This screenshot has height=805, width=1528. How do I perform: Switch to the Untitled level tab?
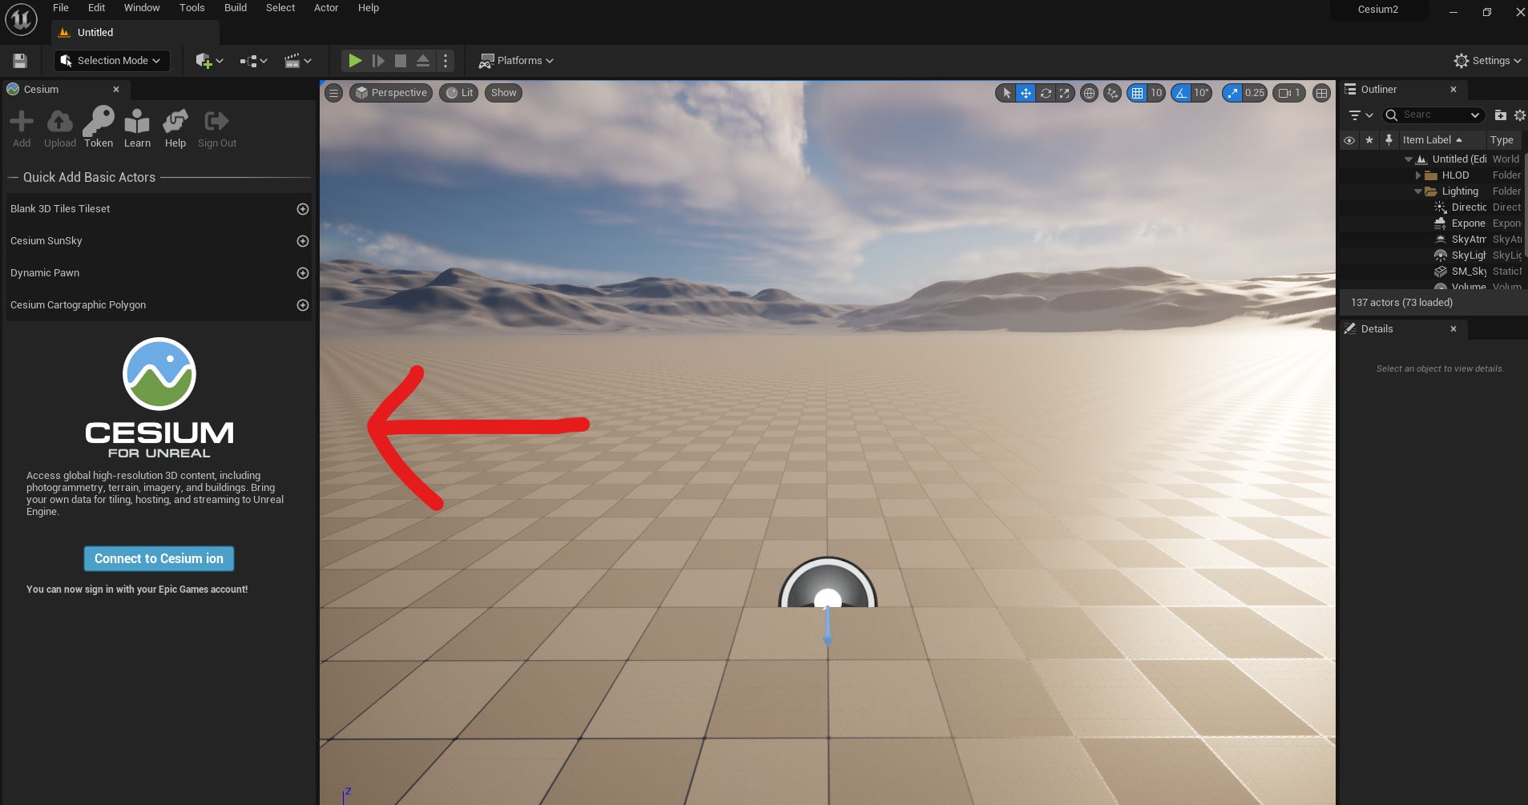[x=94, y=32]
